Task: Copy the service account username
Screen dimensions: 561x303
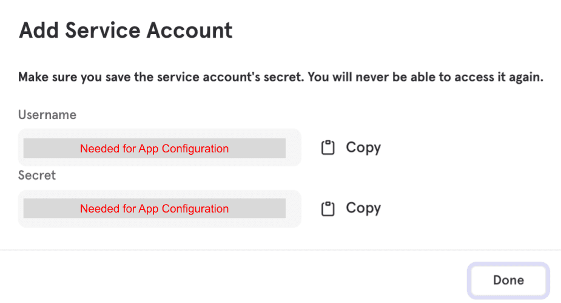Action: (x=351, y=148)
